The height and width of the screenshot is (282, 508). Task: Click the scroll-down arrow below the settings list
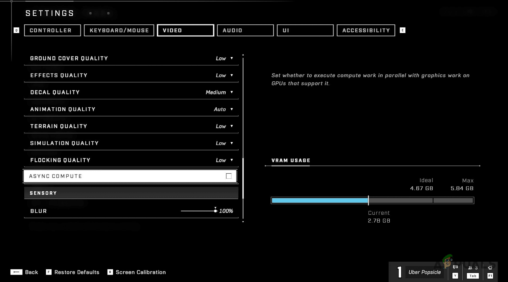click(x=243, y=222)
